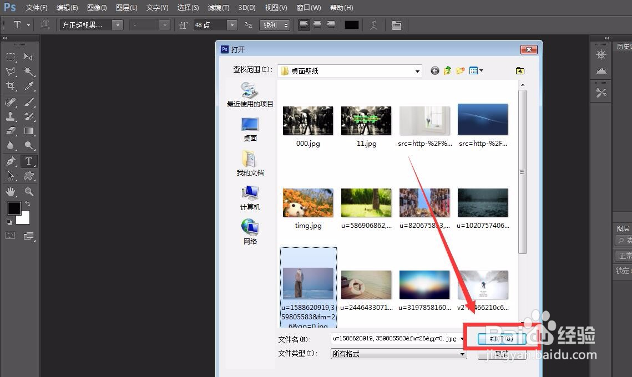Open the File menu
This screenshot has height=377, width=632.
pyautogui.click(x=37, y=8)
